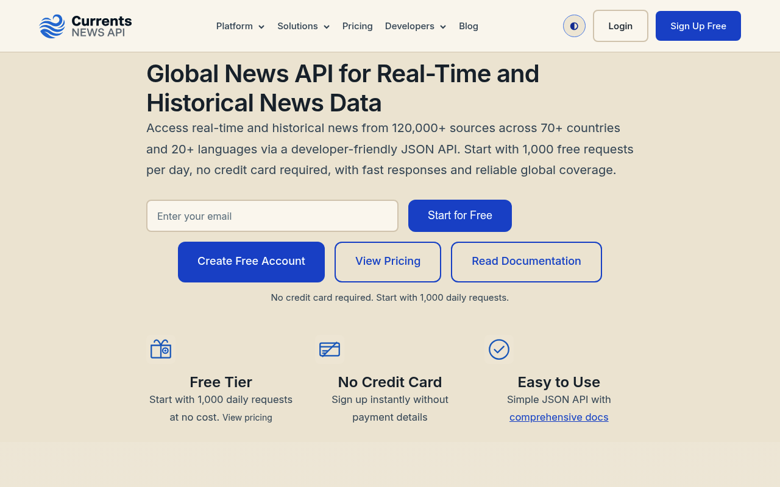Go to the Pricing nav link
The height and width of the screenshot is (487, 780).
pos(358,26)
